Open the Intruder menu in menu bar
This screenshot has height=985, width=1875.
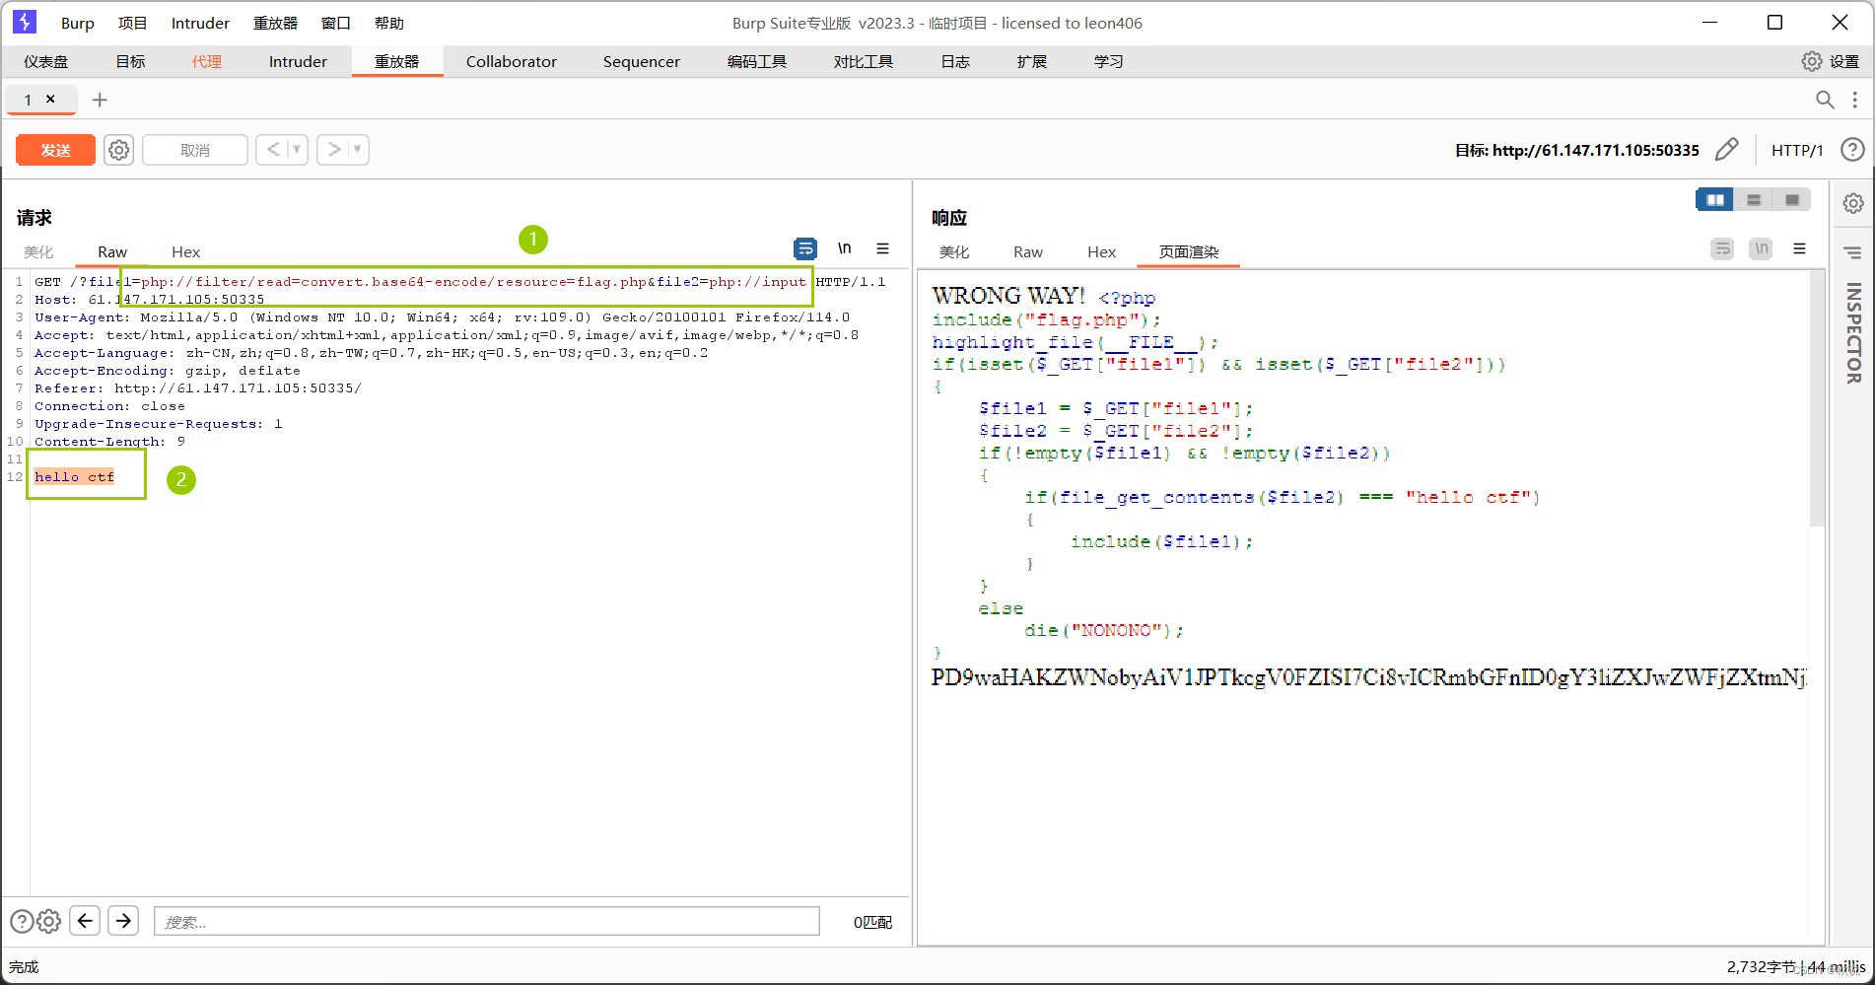tap(200, 23)
